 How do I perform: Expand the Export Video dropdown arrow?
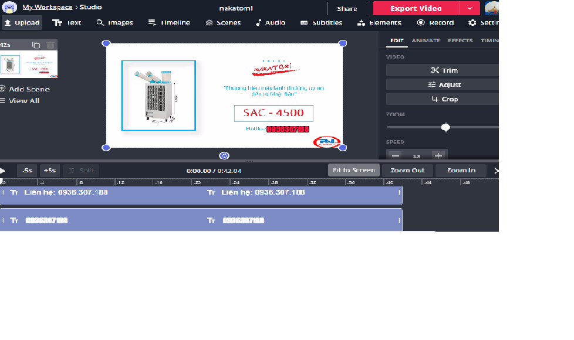pyautogui.click(x=470, y=8)
